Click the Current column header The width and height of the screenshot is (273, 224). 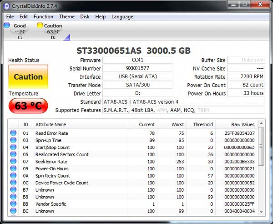(x=142, y=125)
